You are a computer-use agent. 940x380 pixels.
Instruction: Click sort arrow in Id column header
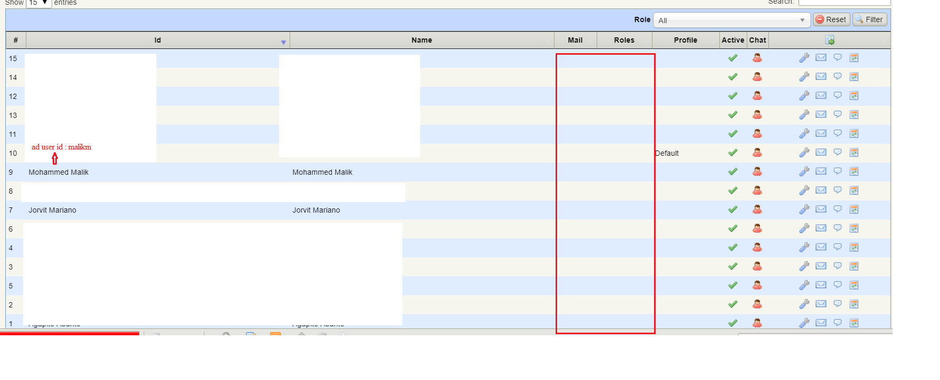tap(283, 42)
